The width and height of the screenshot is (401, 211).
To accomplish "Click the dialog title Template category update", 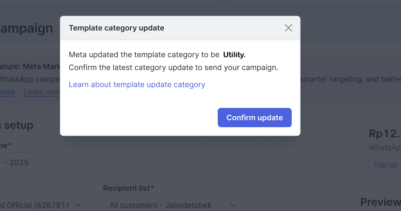I will click(x=117, y=28).
